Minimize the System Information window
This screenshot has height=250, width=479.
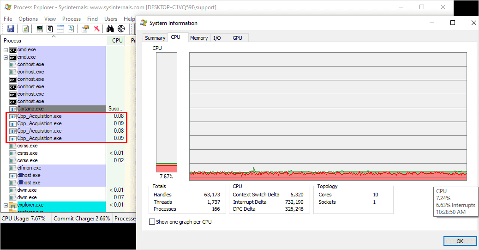click(432, 23)
